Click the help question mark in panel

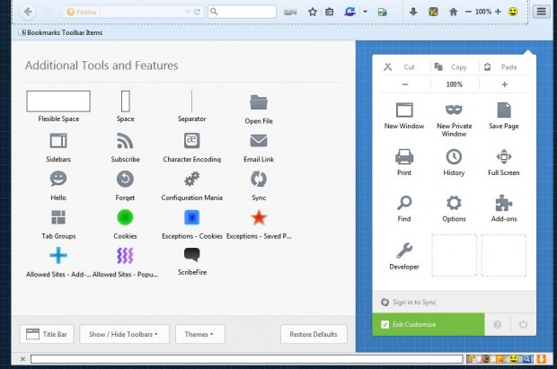point(498,324)
